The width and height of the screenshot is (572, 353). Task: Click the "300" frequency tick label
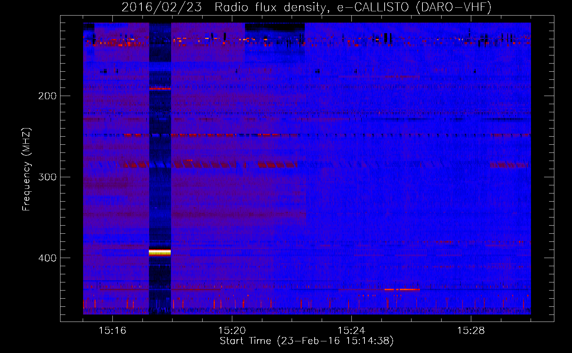[x=47, y=177]
